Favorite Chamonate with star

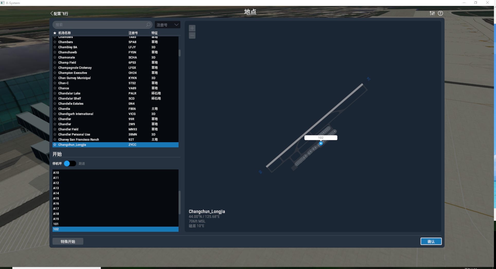(x=55, y=57)
